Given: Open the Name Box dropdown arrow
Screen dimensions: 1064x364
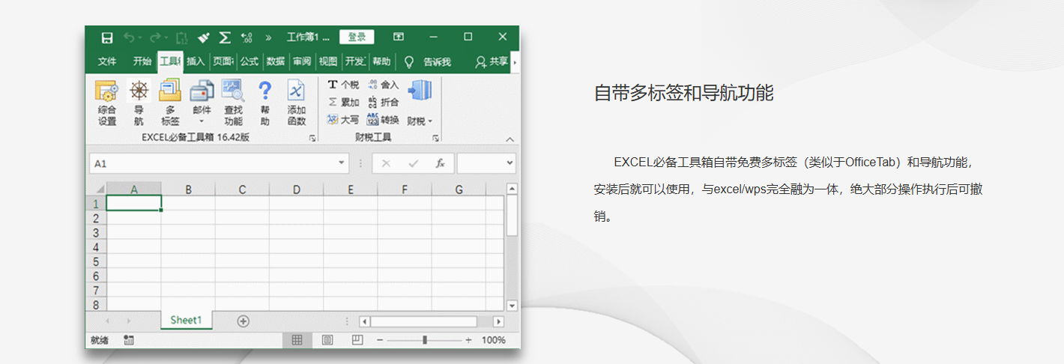Looking at the screenshot, I should tap(342, 163).
